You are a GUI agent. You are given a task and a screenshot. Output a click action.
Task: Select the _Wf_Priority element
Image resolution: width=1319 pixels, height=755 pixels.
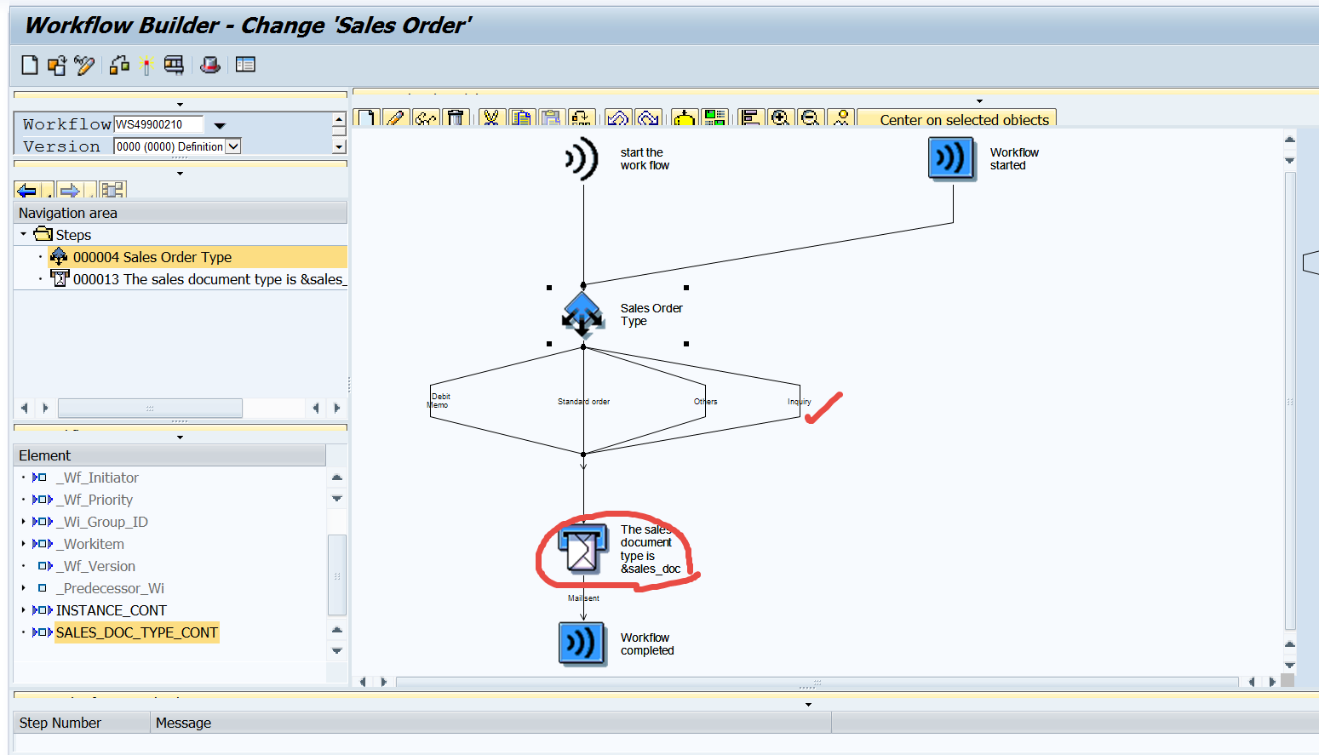[95, 500]
